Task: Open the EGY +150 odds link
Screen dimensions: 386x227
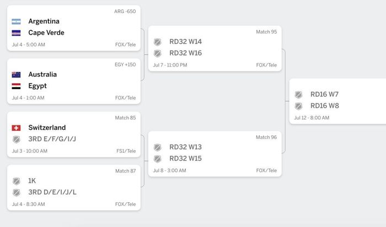Action: coord(125,64)
